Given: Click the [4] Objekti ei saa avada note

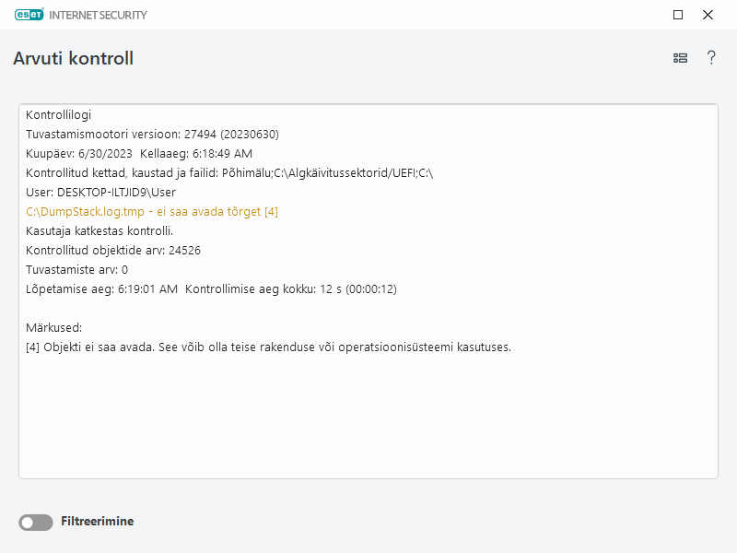Looking at the screenshot, I should pyautogui.click(x=268, y=347).
